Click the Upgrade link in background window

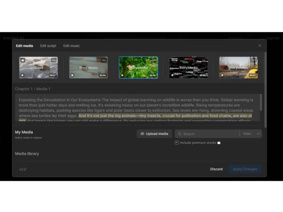coord(272,38)
